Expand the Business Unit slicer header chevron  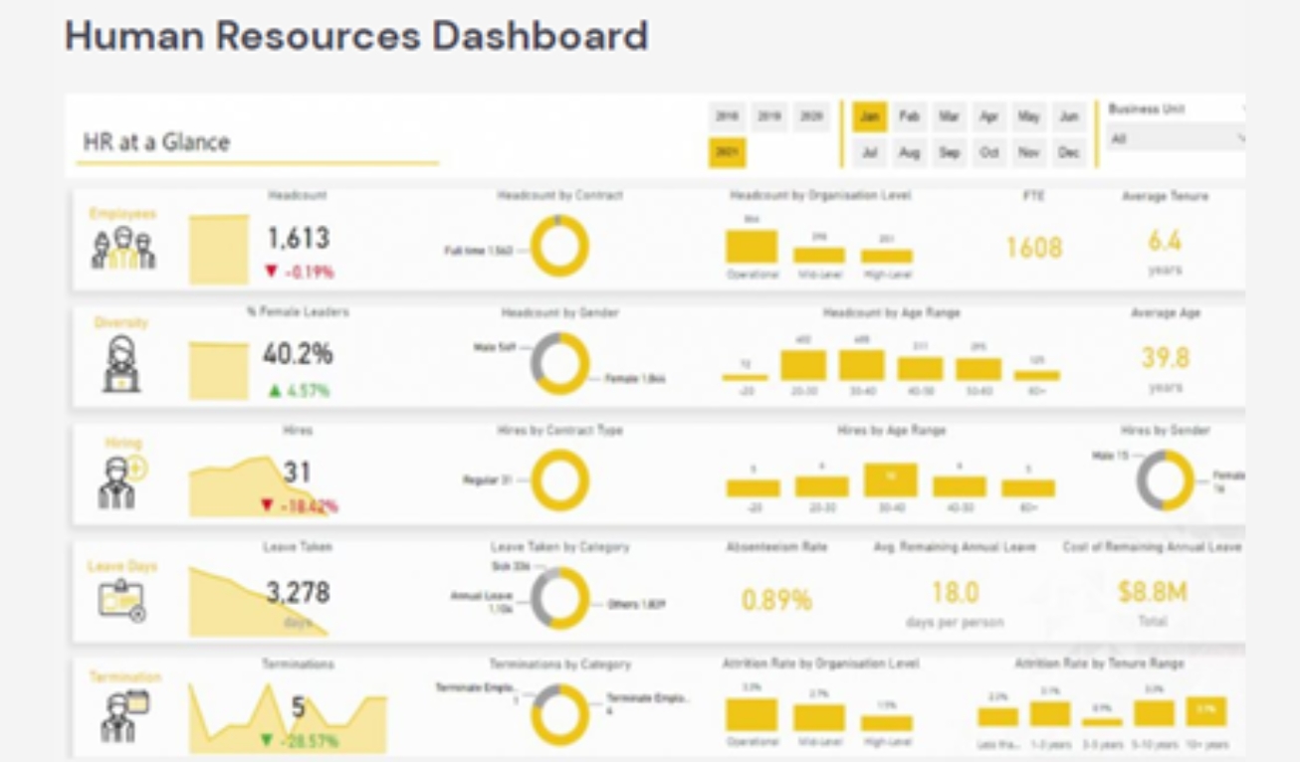[x=1242, y=108]
